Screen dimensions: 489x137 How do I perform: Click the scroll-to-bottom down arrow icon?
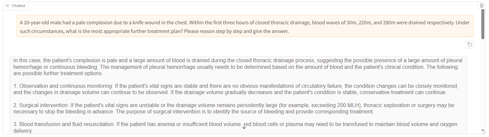click(244, 127)
